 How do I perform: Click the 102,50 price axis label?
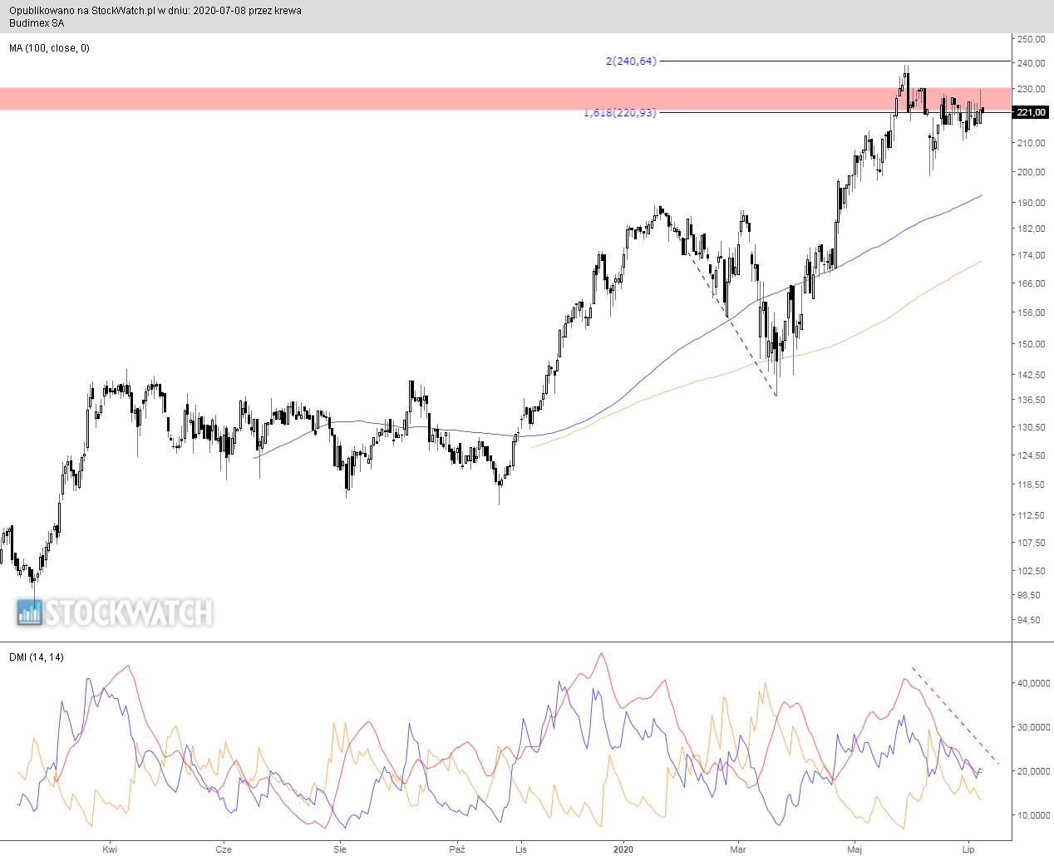click(x=1033, y=571)
